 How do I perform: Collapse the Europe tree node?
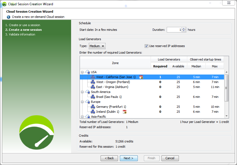tap(82, 102)
